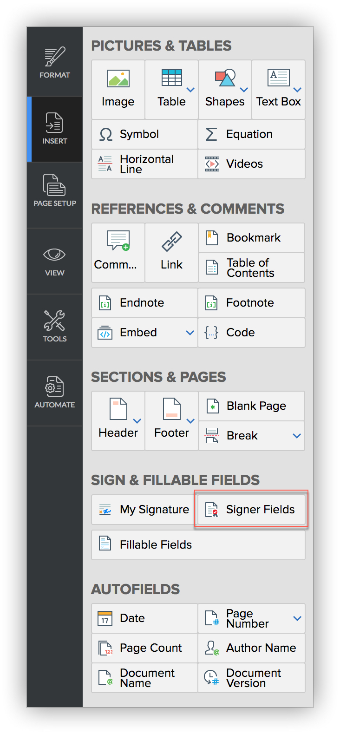Insert a Symbol (omega icon)
340x734 pixels.
[144, 134]
